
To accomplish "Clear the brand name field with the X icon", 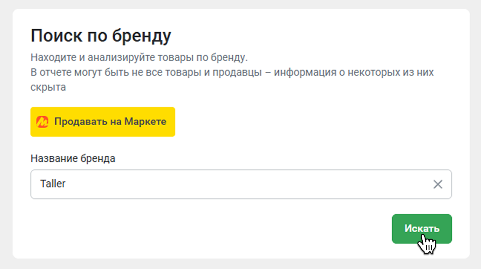I will pos(438,184).
